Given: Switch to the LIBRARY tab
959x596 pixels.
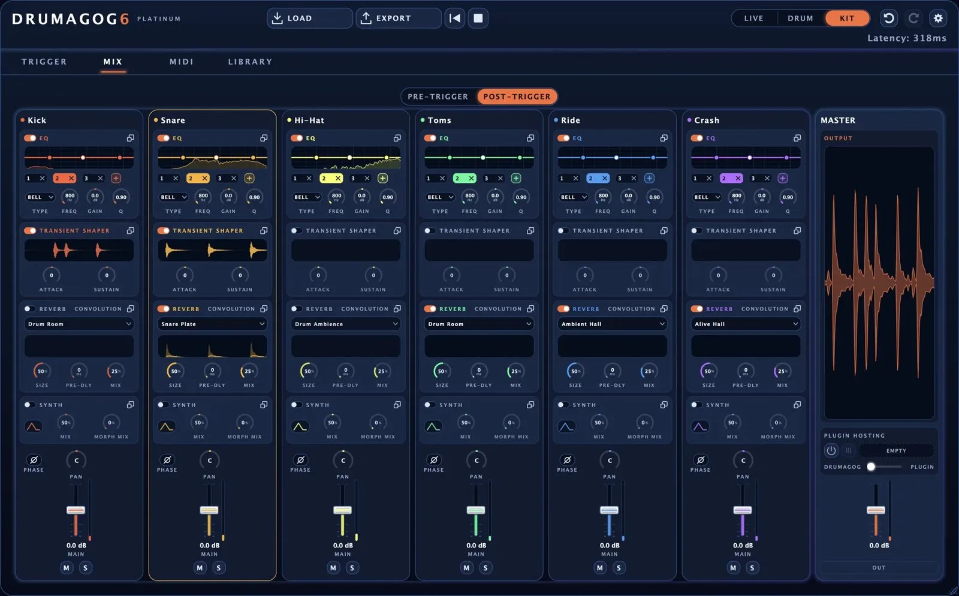Looking at the screenshot, I should coord(250,62).
